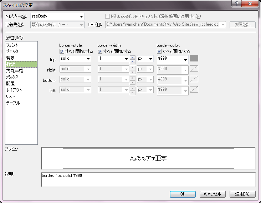Click the 適用(A) button
The image size is (261, 203).
pos(242,194)
